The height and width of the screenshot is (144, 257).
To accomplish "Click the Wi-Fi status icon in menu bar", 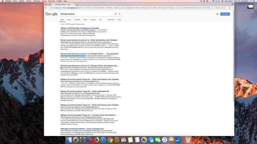I will pos(213,1).
